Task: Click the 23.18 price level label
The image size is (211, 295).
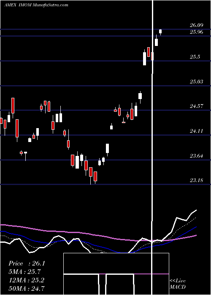Action: (197, 180)
